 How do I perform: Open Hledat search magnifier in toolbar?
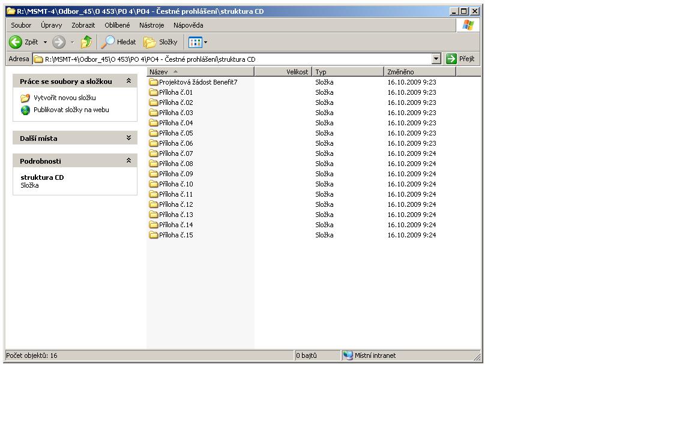[108, 42]
